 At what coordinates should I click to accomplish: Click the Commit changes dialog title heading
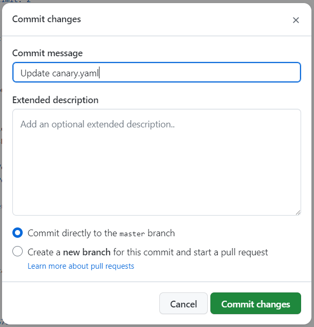(x=46, y=19)
